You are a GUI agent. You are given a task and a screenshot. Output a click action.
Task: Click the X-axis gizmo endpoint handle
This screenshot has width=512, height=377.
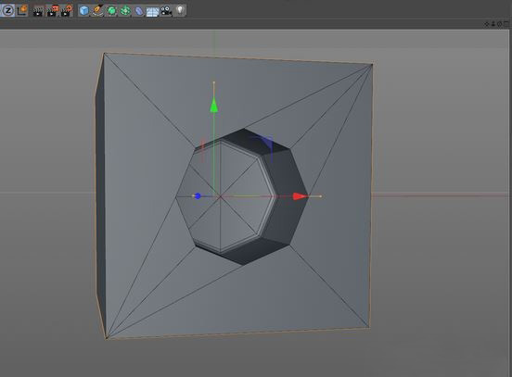[x=321, y=196]
